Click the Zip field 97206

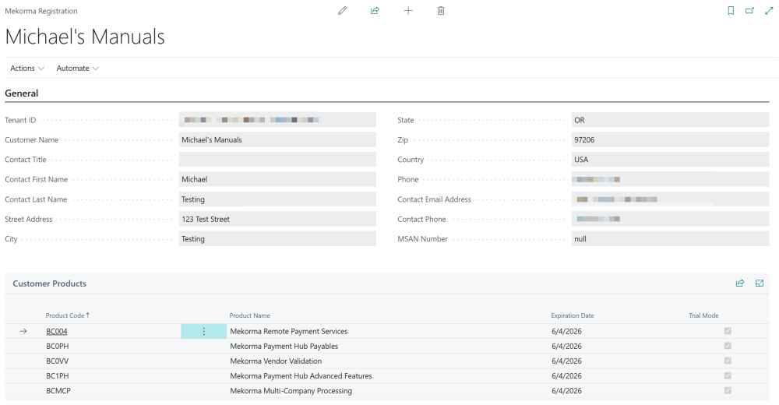pos(670,139)
